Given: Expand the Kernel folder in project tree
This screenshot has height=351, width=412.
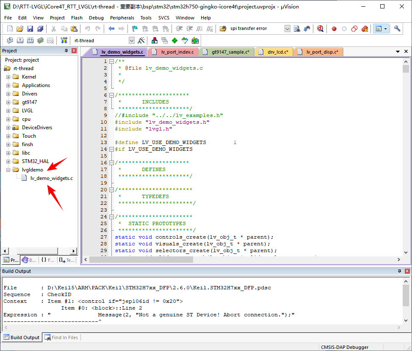Looking at the screenshot, I should pos(8,77).
